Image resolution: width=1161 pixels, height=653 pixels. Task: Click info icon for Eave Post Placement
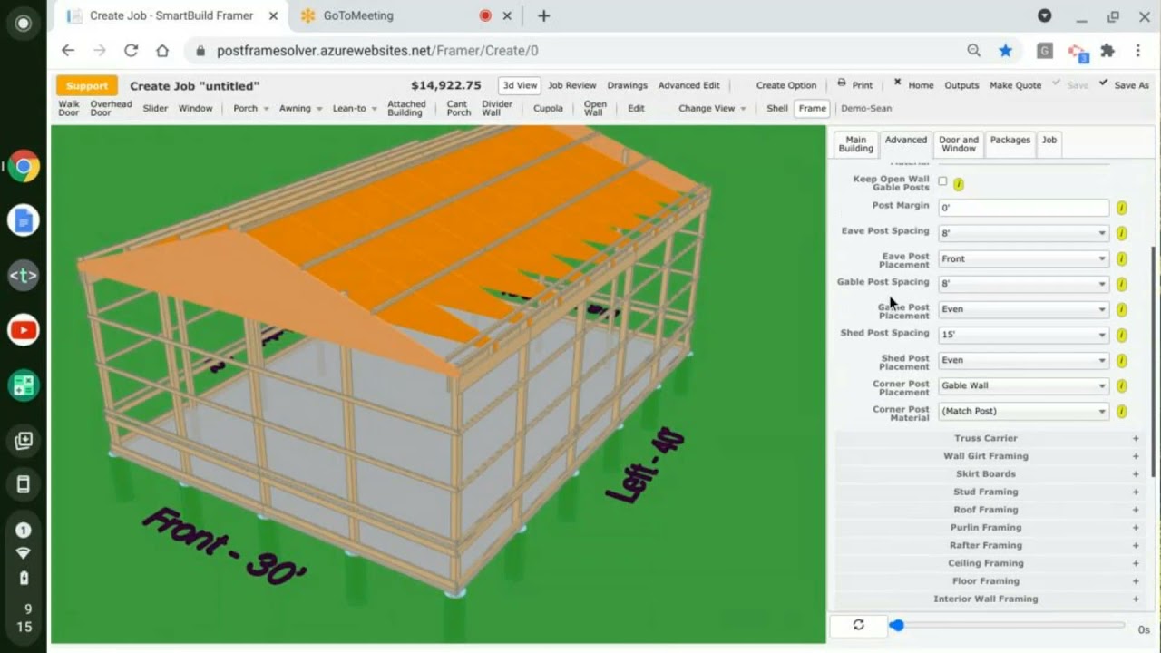[x=1121, y=258]
